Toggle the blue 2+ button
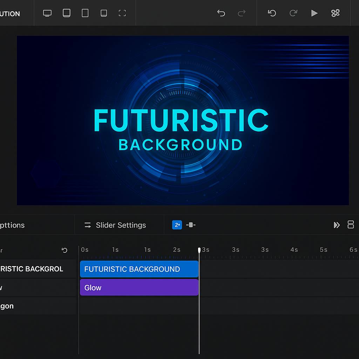 coord(177,225)
